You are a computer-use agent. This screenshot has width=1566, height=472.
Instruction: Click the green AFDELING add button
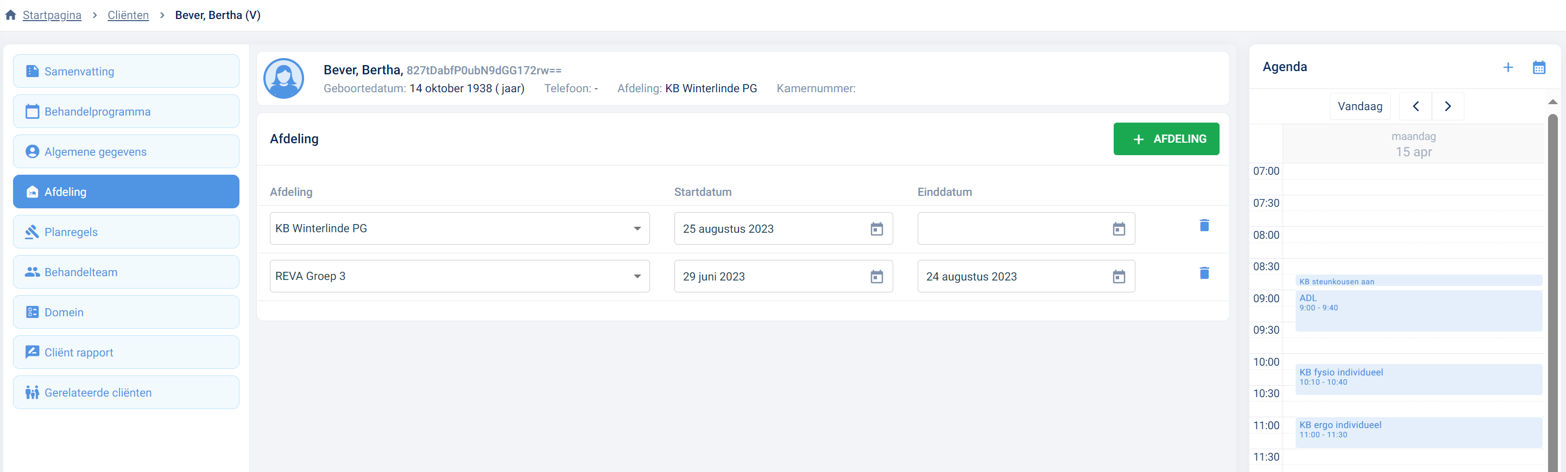coord(1166,138)
